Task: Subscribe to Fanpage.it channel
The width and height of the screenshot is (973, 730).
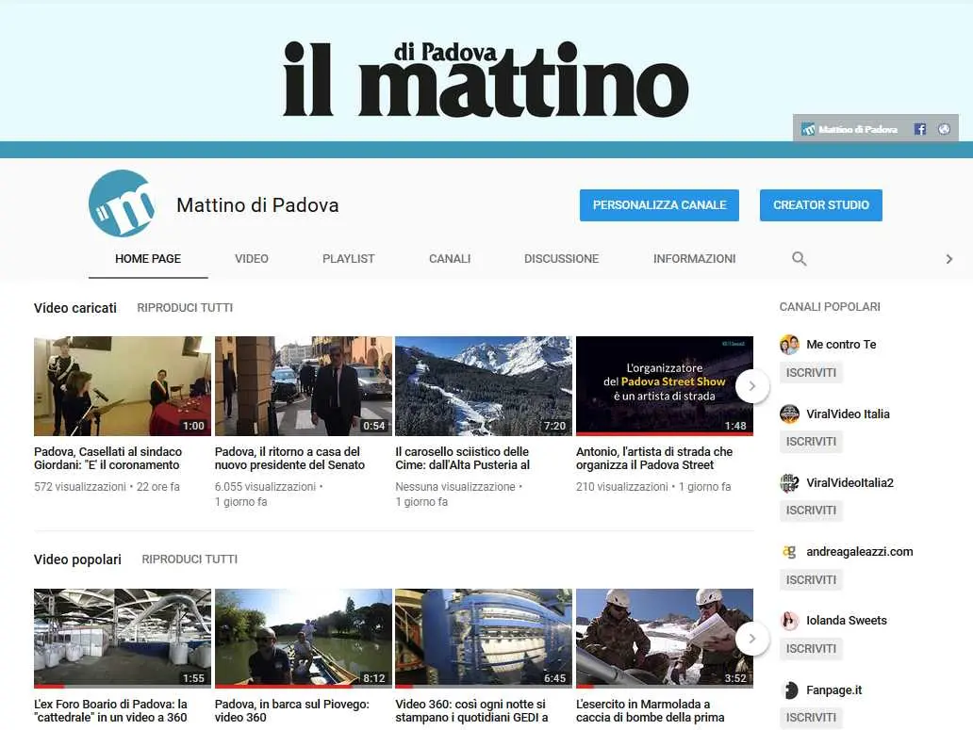Action: 811,717
